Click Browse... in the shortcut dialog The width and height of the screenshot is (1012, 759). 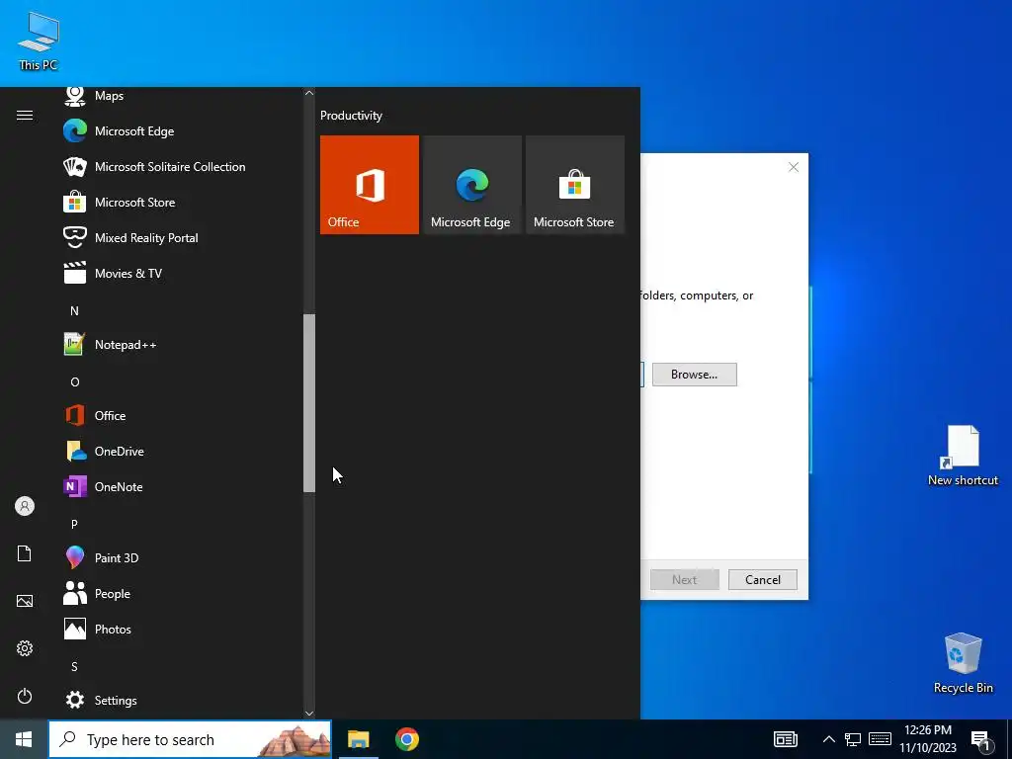(695, 375)
